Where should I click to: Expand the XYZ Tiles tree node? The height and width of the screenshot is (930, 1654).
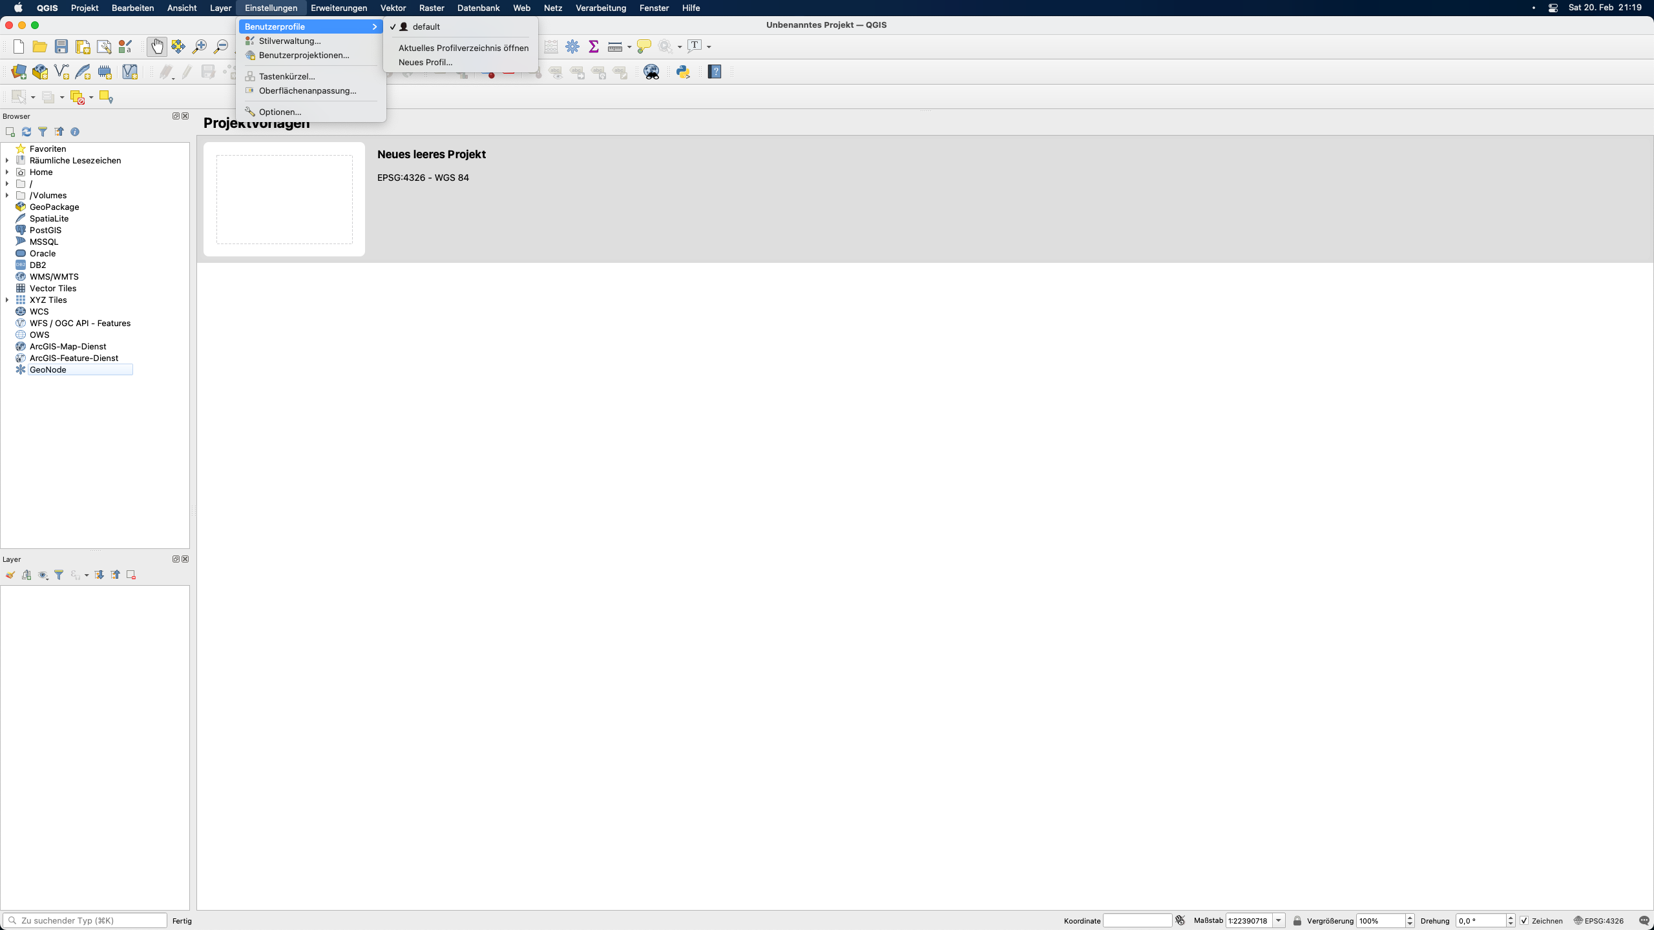pyautogui.click(x=7, y=300)
